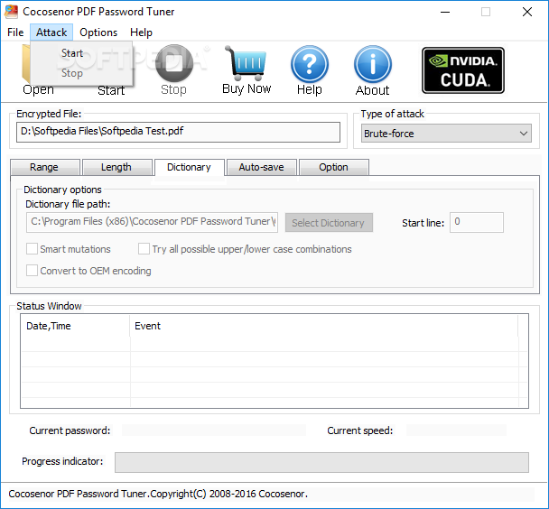The image size is (549, 509).
Task: Click the Help question mark icon
Action: pos(310,64)
